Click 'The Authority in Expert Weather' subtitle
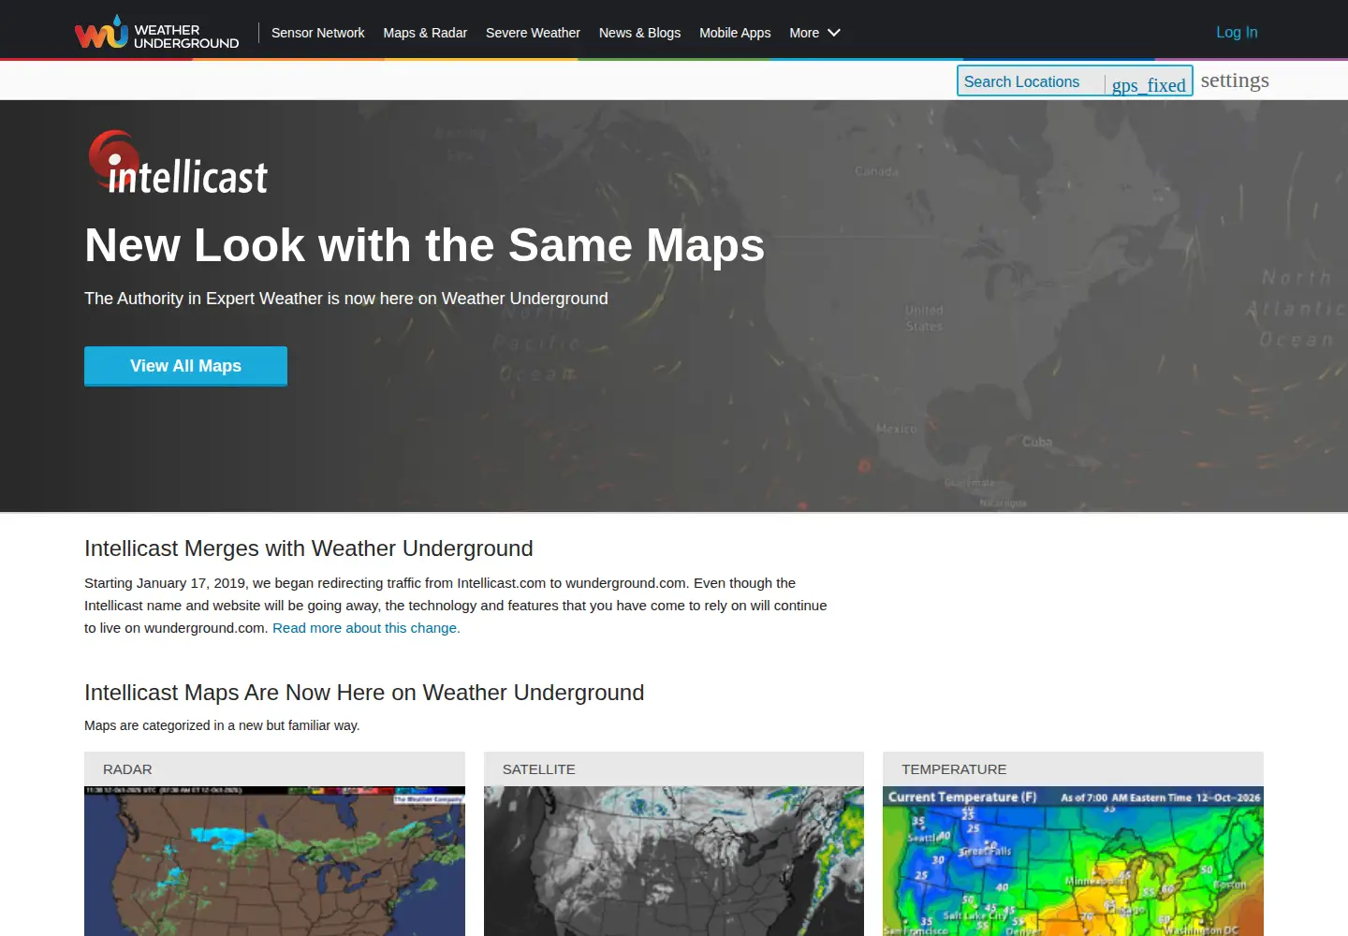The image size is (1348, 936). tap(346, 299)
